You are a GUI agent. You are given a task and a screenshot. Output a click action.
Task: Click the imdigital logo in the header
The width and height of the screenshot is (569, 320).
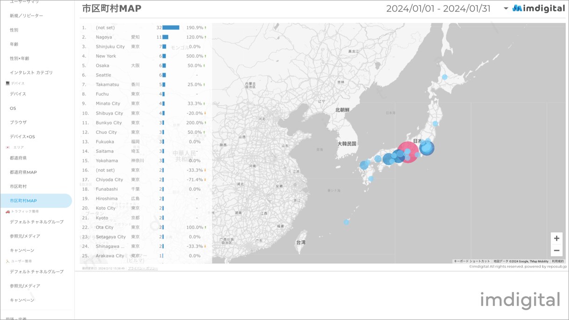point(539,8)
